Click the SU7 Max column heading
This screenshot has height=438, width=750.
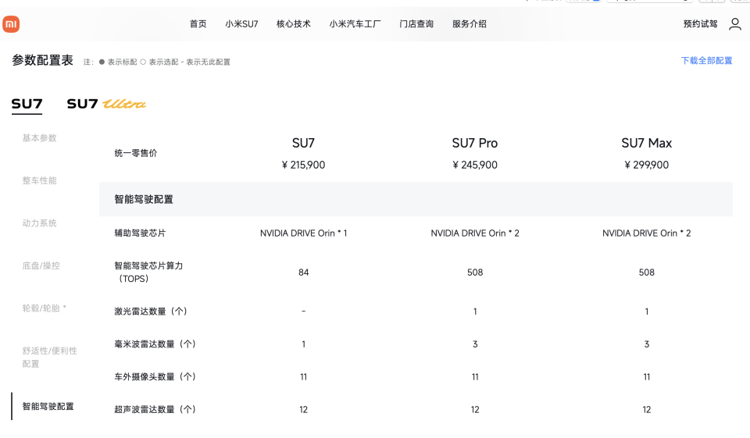pyautogui.click(x=646, y=143)
